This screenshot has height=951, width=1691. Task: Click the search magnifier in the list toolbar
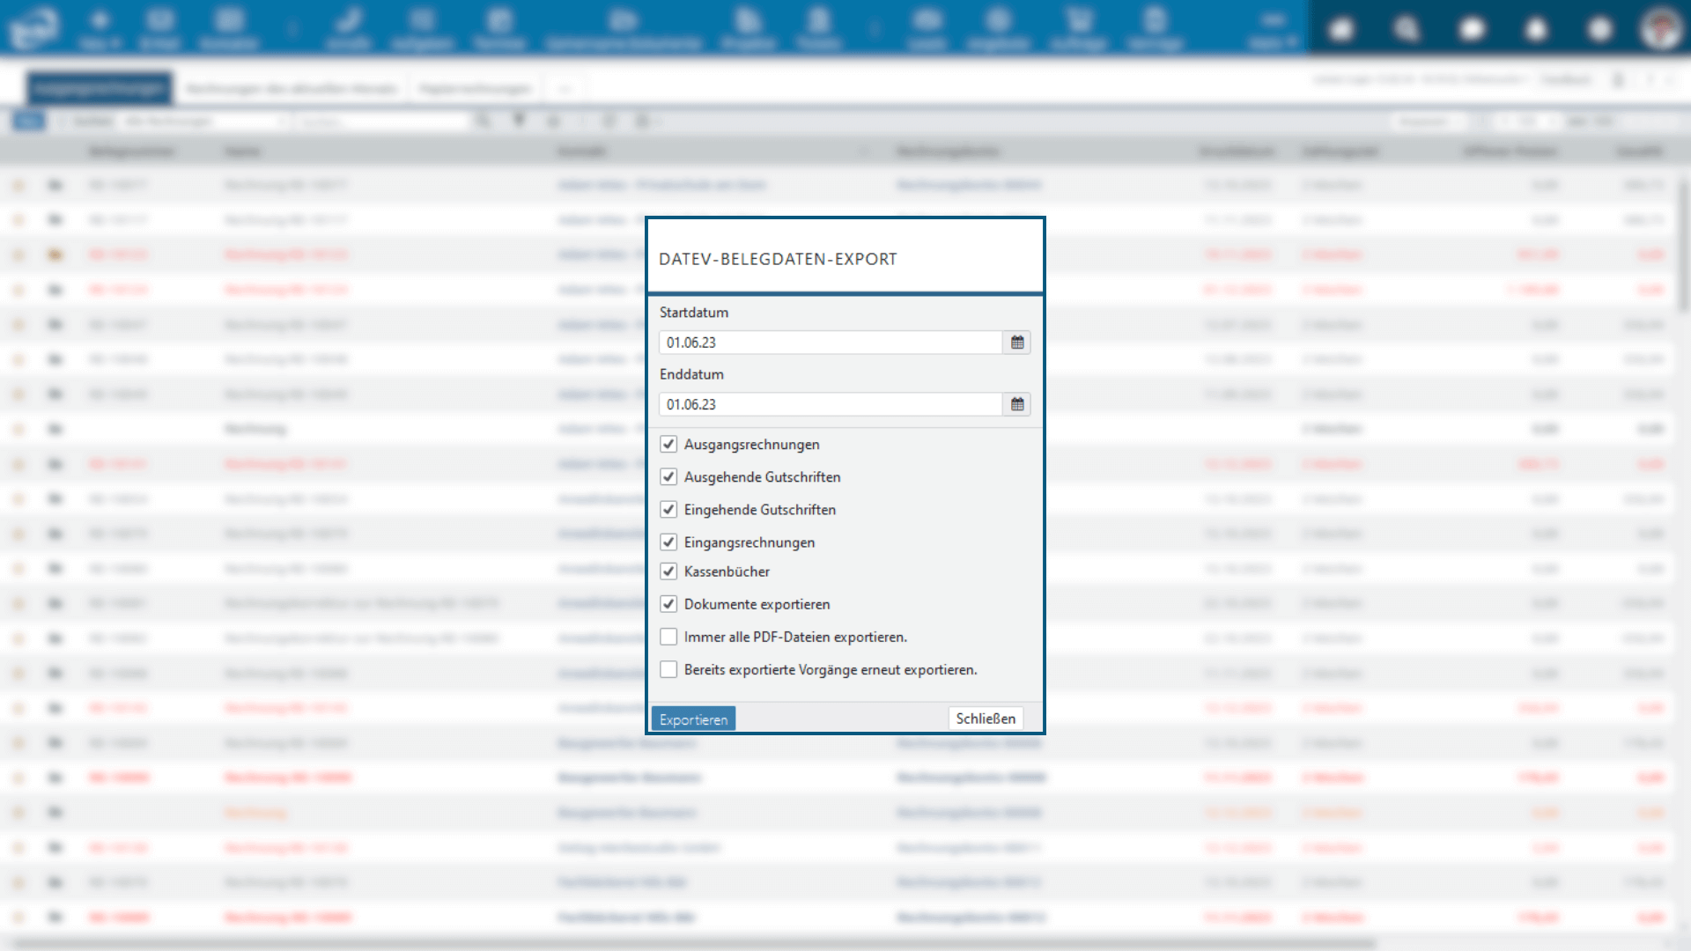coord(484,121)
